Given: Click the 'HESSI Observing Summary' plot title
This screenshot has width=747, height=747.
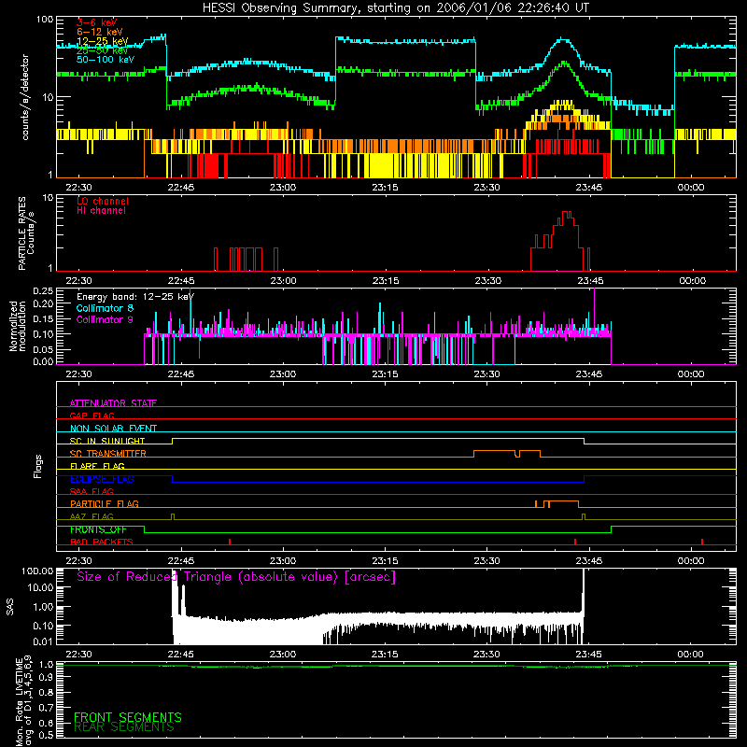Looking at the screenshot, I should click(395, 7).
